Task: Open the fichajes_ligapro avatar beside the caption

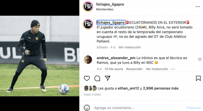Action: pyautogui.click(x=88, y=24)
